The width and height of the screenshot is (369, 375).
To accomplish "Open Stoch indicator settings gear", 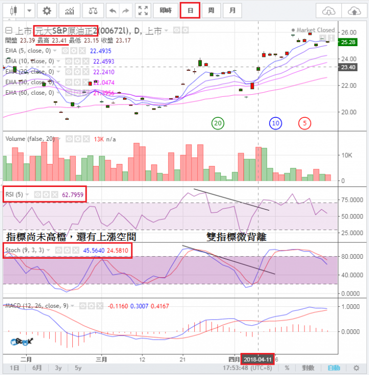I will pyautogui.click(x=67, y=250).
